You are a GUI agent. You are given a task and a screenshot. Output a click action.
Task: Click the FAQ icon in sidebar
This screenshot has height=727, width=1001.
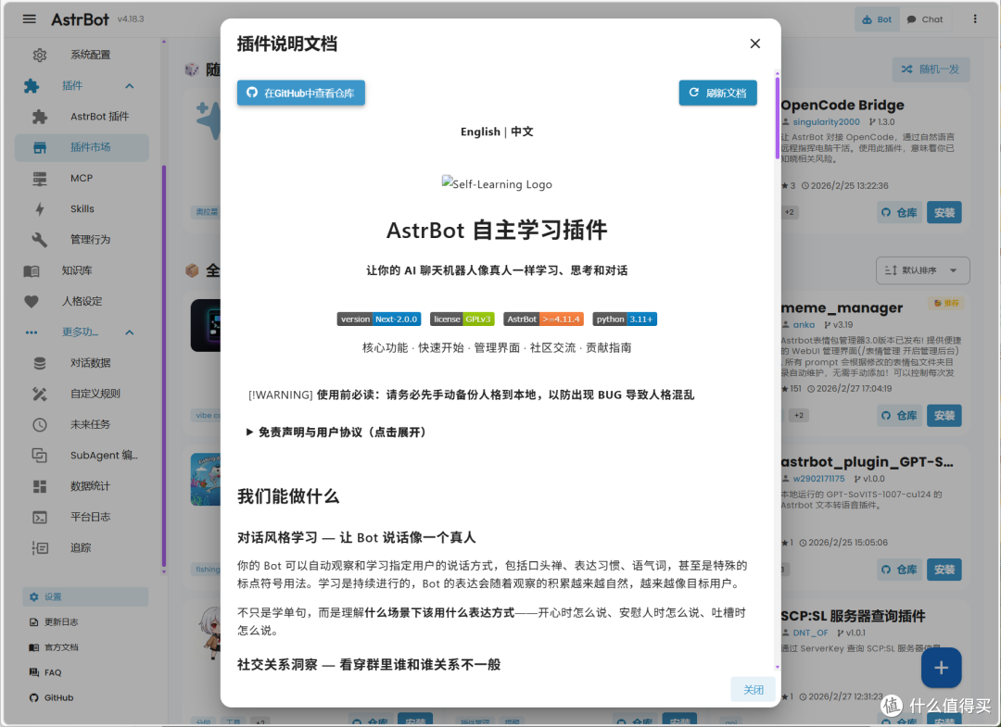click(34, 672)
